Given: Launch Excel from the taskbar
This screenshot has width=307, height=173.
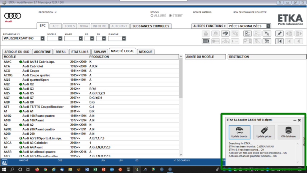Looking at the screenshot, I should pos(95,169).
